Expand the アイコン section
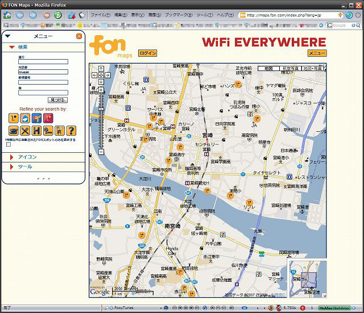The height and width of the screenshot is (313, 364). (x=27, y=157)
